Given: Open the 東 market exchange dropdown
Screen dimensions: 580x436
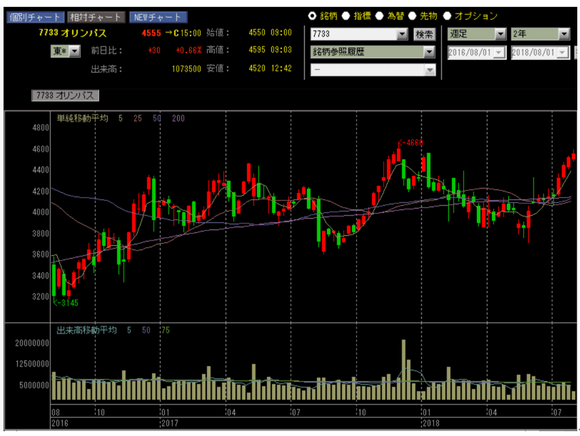Looking at the screenshot, I should click(75, 51).
